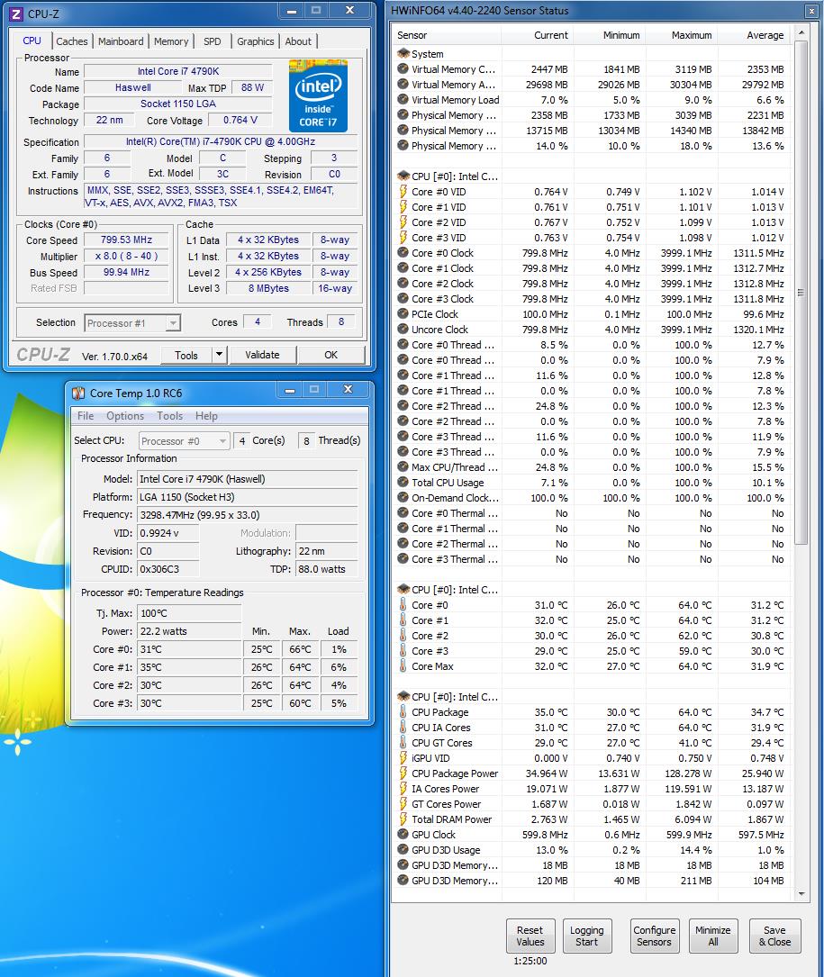Click the Intel Core i7 logo badge
Image resolution: width=824 pixels, height=977 pixels.
coord(318,95)
